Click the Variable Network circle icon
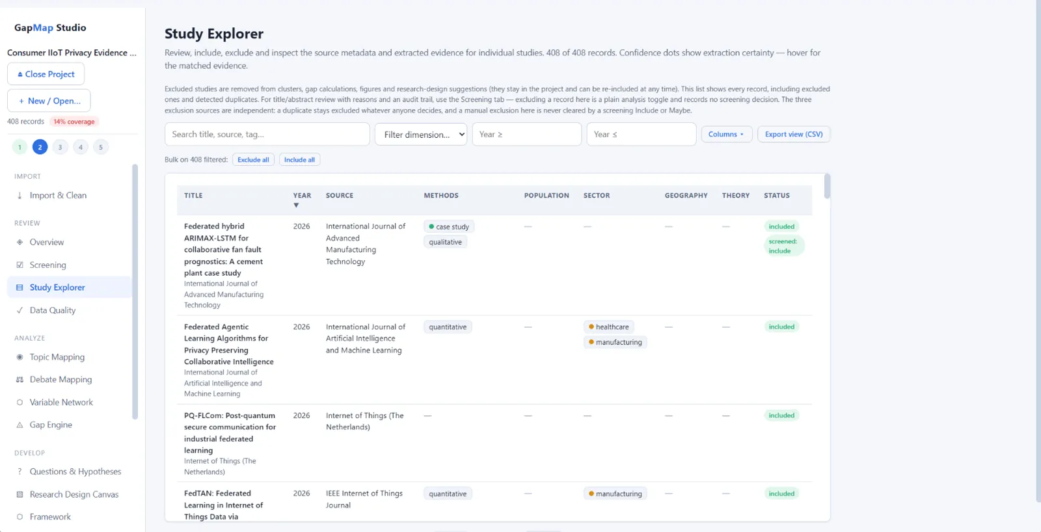 point(20,403)
